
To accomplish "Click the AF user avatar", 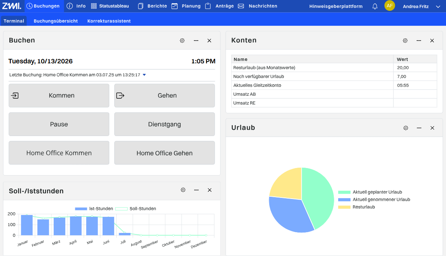I will click(x=389, y=6).
